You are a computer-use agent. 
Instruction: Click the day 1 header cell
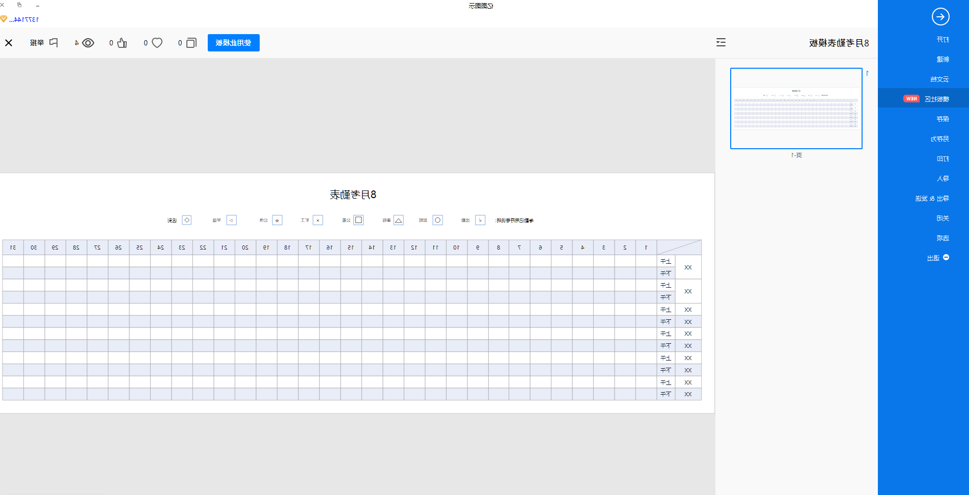(x=646, y=248)
